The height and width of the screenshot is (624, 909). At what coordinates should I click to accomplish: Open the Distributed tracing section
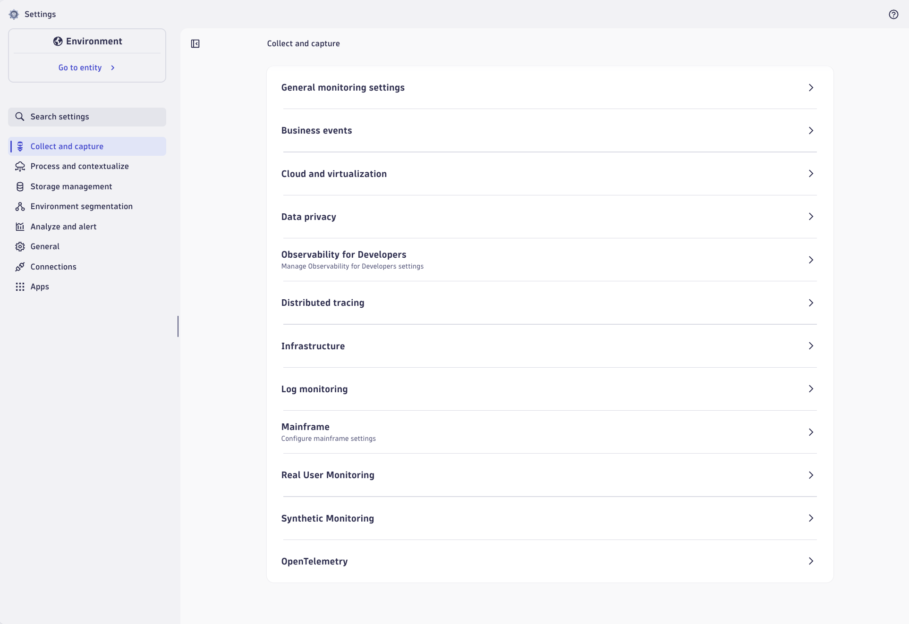[323, 303]
